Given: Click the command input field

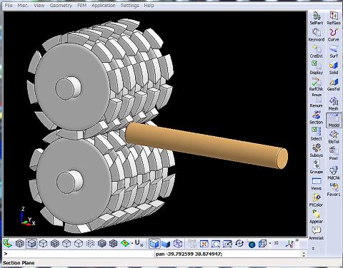Looking at the screenshot, I should (x=79, y=254).
